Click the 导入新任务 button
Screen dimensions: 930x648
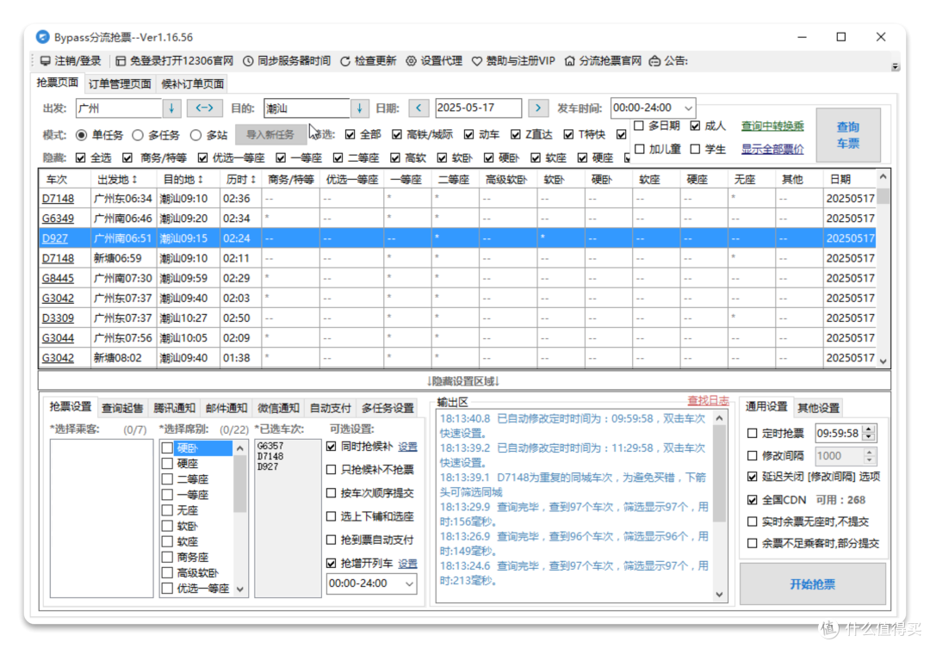270,135
